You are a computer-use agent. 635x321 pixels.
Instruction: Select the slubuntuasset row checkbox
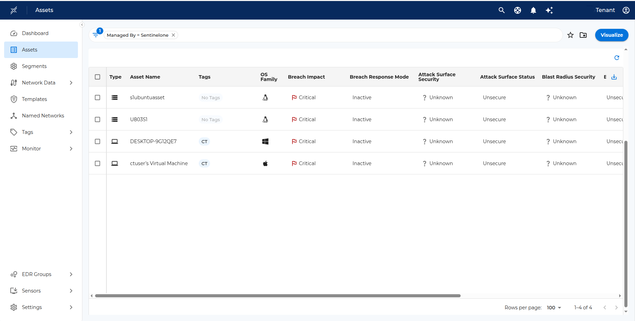[x=97, y=98]
